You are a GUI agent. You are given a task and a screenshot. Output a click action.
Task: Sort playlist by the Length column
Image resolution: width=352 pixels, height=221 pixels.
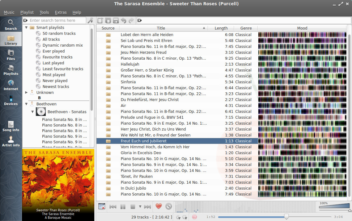(x=221, y=28)
